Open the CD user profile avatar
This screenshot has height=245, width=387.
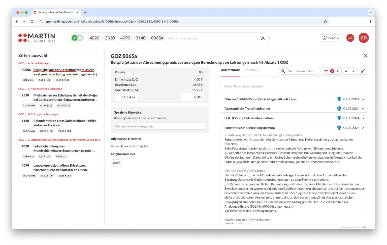(x=363, y=38)
